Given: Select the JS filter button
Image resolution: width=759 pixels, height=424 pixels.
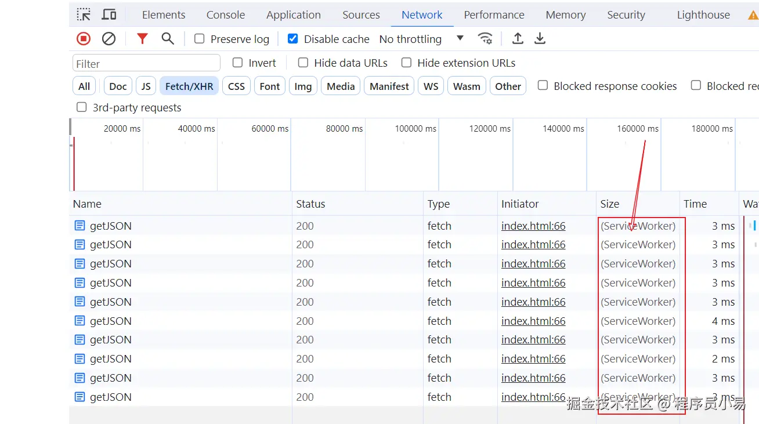Looking at the screenshot, I should 146,86.
